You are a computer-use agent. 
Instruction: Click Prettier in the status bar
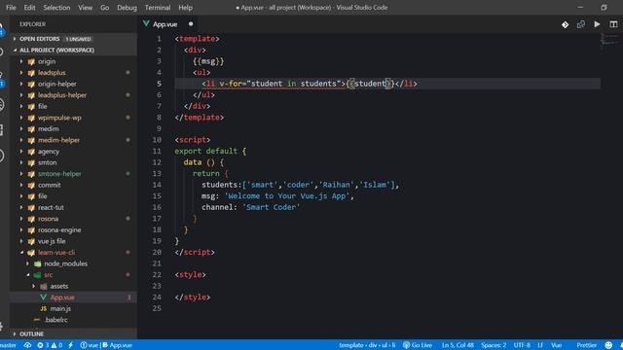point(586,345)
